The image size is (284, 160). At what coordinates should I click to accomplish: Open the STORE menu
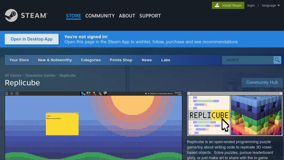point(73,16)
